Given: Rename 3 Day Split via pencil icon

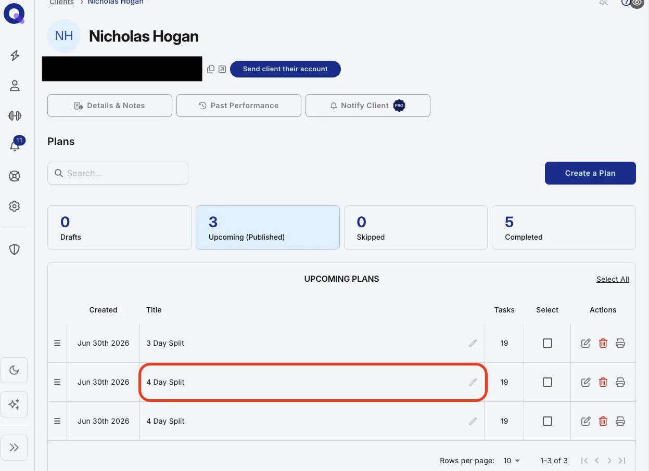Looking at the screenshot, I should click(473, 343).
